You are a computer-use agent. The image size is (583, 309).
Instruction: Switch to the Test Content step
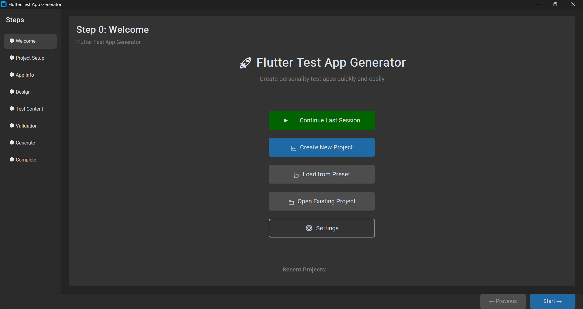29,109
